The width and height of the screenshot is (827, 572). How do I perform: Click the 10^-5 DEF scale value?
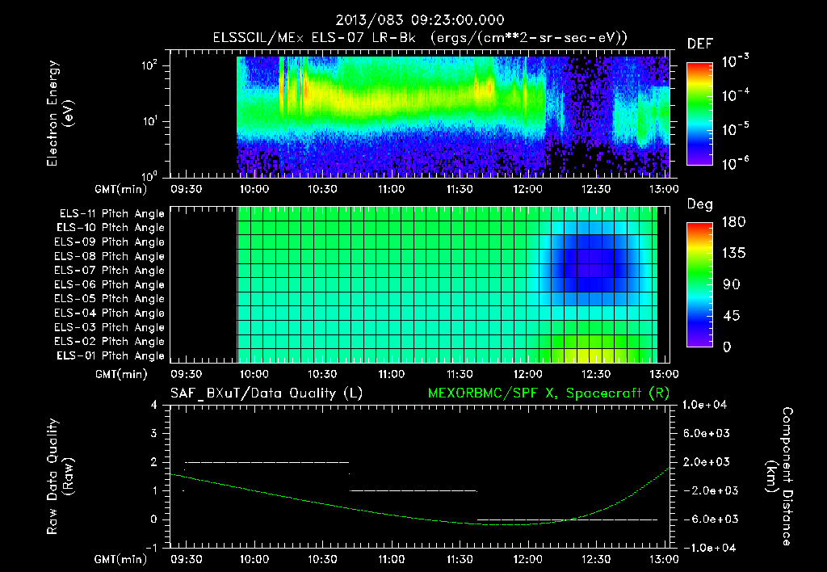coord(735,129)
